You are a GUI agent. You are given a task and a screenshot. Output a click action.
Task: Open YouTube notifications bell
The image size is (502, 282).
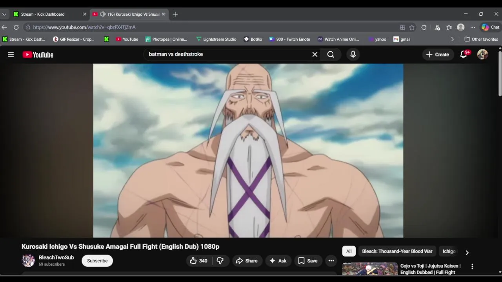point(464,54)
